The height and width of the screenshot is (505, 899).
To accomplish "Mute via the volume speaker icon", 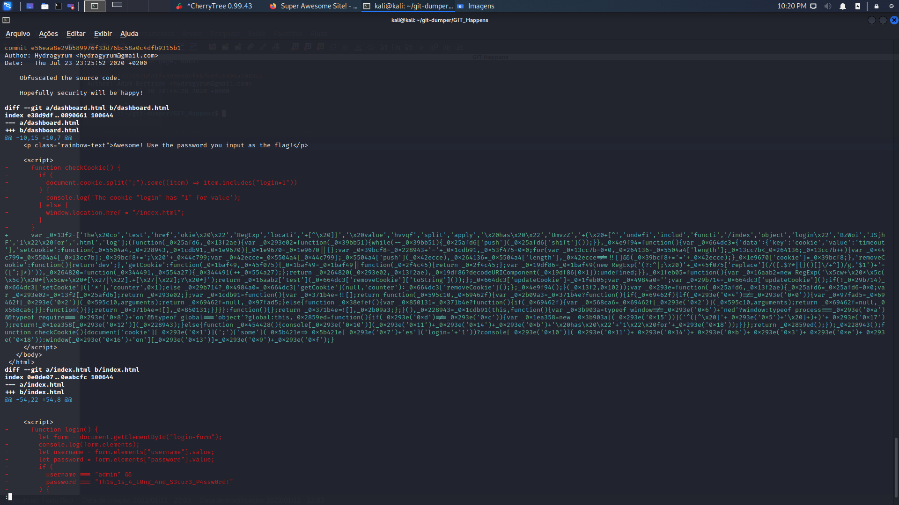I will point(828,6).
